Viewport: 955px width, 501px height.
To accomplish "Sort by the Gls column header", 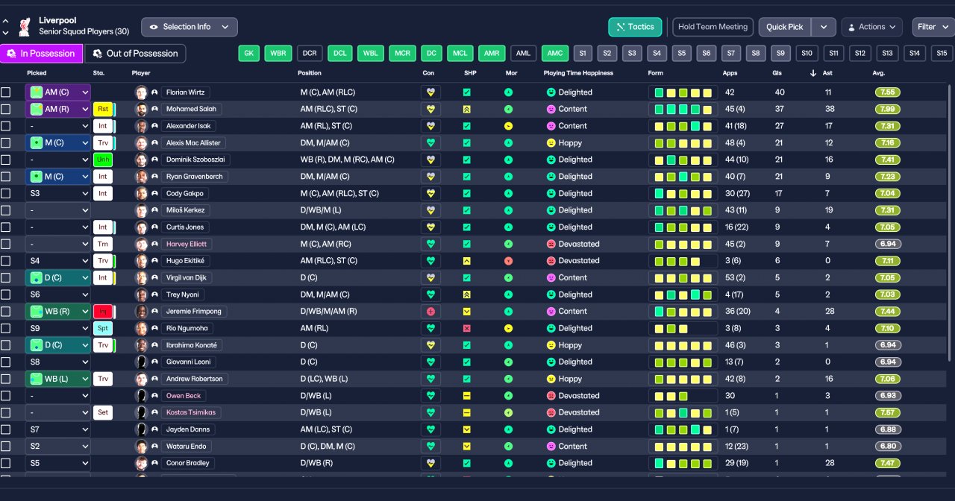I will click(777, 73).
